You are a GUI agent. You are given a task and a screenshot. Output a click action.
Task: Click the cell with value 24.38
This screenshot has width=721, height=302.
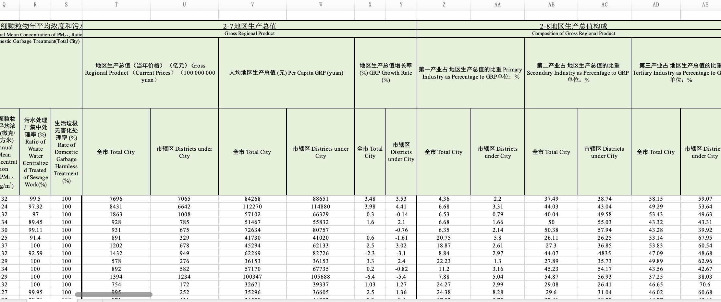click(x=444, y=292)
